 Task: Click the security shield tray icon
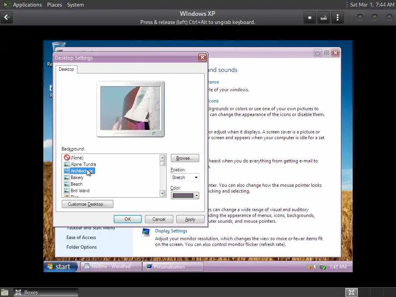323,267
